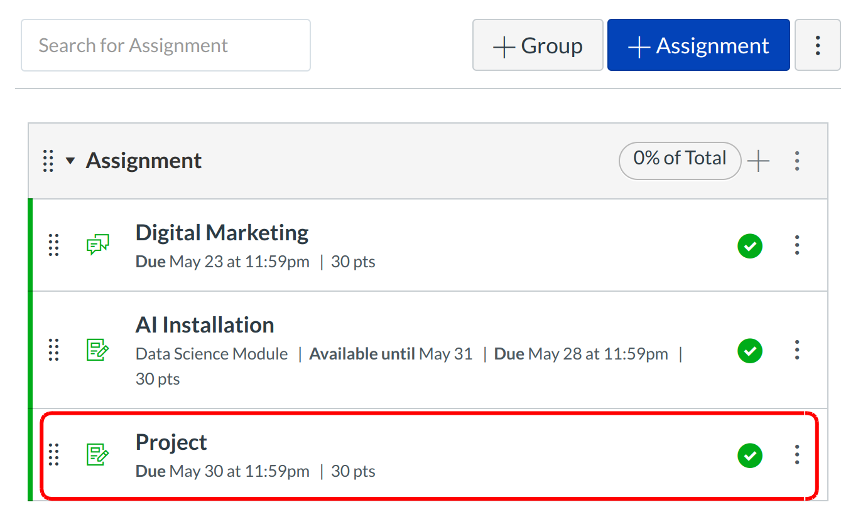This screenshot has height=522, width=858.
Task: Click the Project assignment icon
Action: pyautogui.click(x=97, y=454)
